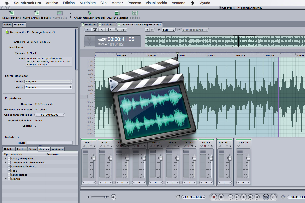Open the Audio Cerrar/Desplegar dropdown
Image resolution: width=305 pixels, height=203 pixels.
[48, 82]
